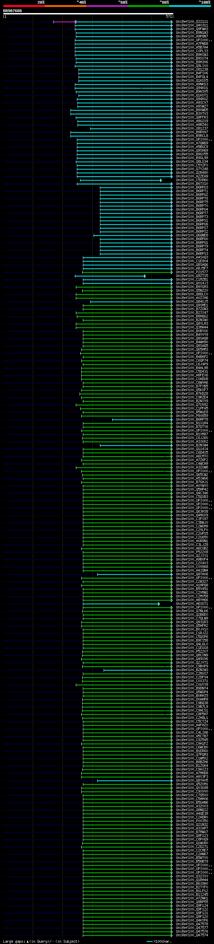The width and height of the screenshot is (214, 944).
Task: Select the UniRef100_Q9ZTS5 label
Action: [x=192, y=276]
